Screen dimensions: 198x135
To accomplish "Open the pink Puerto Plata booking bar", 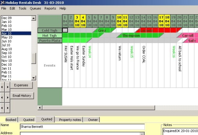I will [190, 40].
